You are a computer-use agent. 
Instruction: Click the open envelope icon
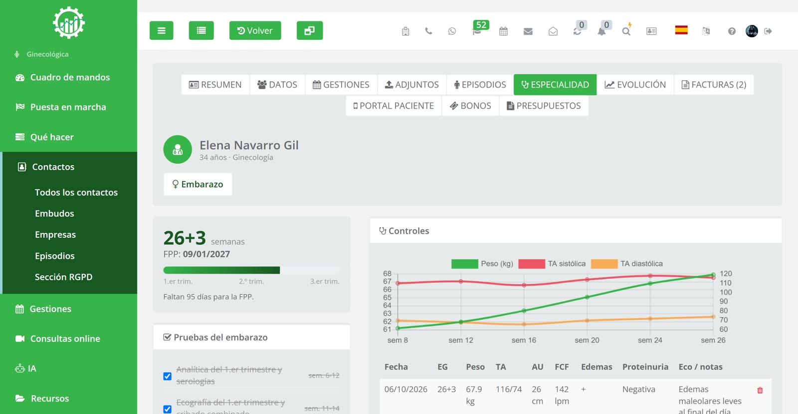[553, 31]
